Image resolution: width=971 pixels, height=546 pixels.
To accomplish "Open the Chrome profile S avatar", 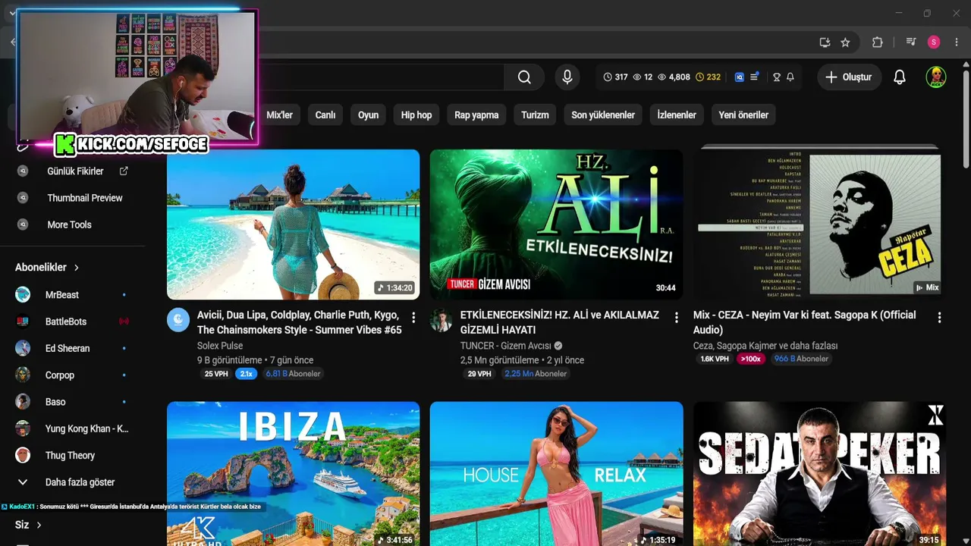I will [934, 42].
